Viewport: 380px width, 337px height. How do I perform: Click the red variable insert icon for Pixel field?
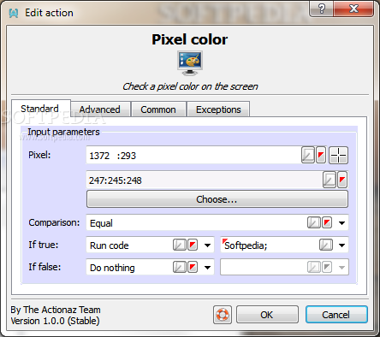pos(321,155)
